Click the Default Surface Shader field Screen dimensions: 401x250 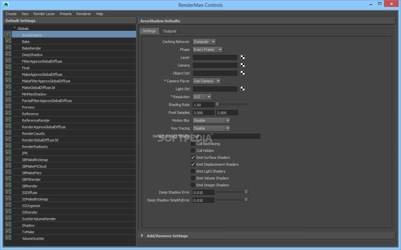click(227, 136)
